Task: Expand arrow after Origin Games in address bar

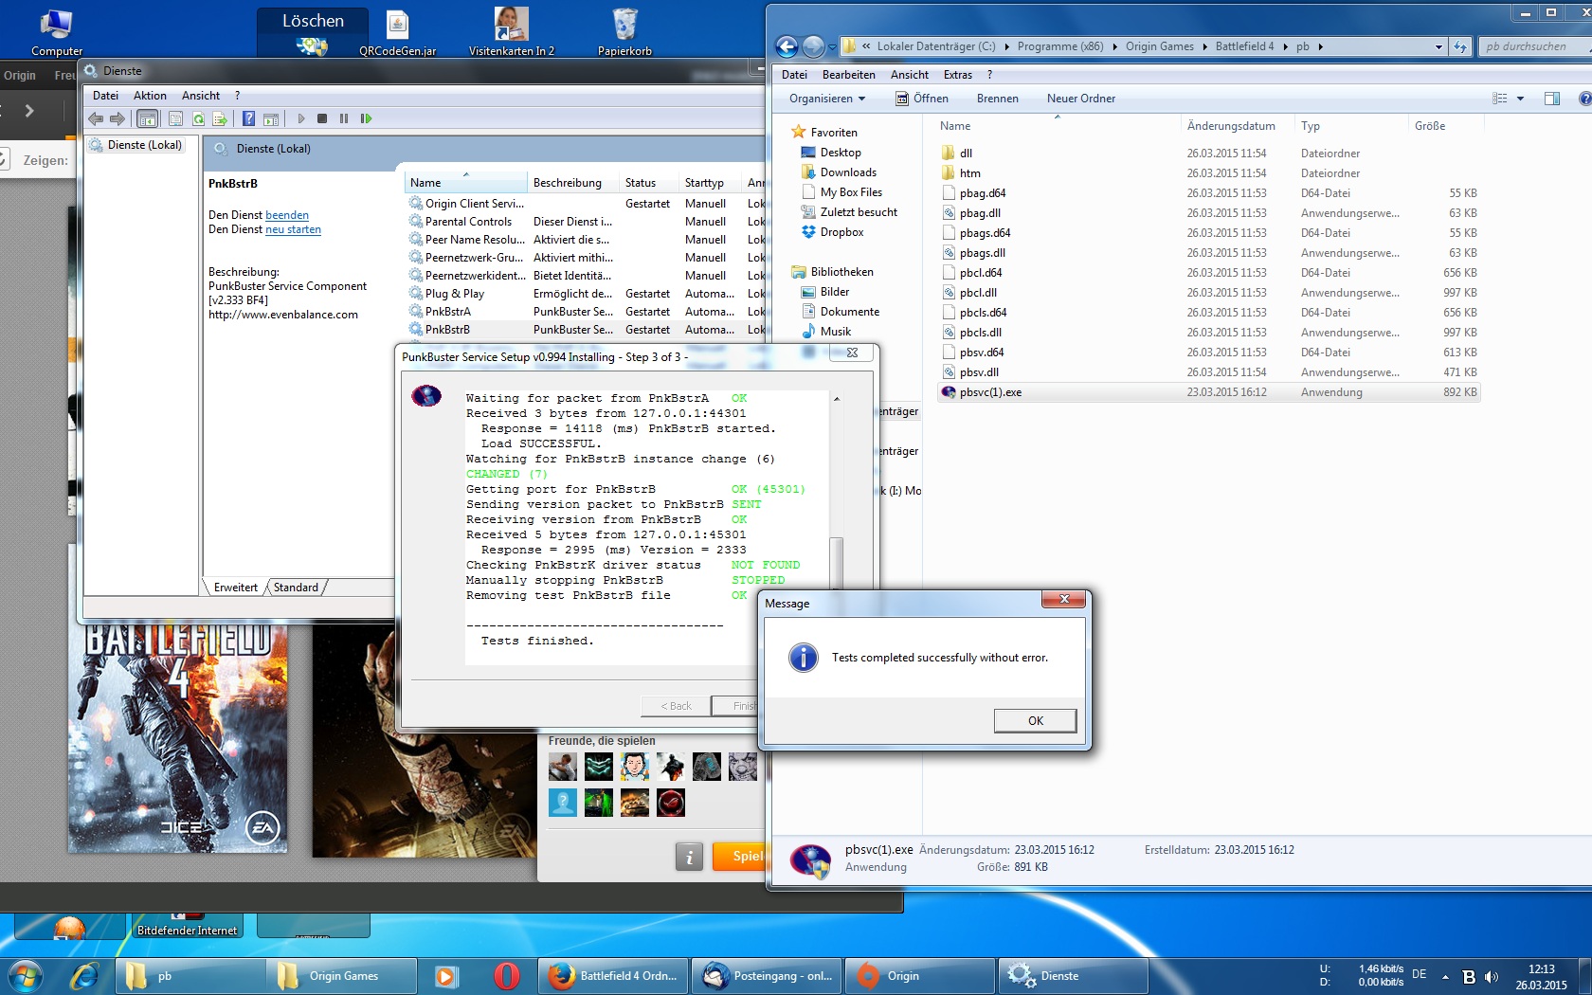Action: 1205,46
